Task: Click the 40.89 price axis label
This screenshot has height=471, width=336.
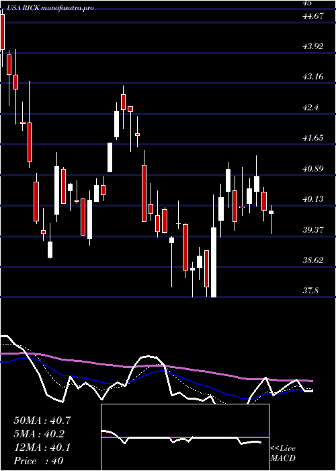Action: [313, 168]
